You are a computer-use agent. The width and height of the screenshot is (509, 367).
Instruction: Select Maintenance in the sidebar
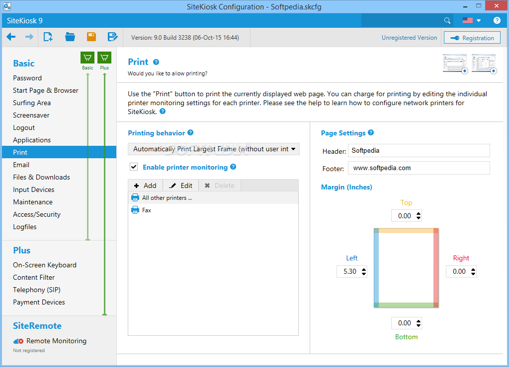pos(33,202)
